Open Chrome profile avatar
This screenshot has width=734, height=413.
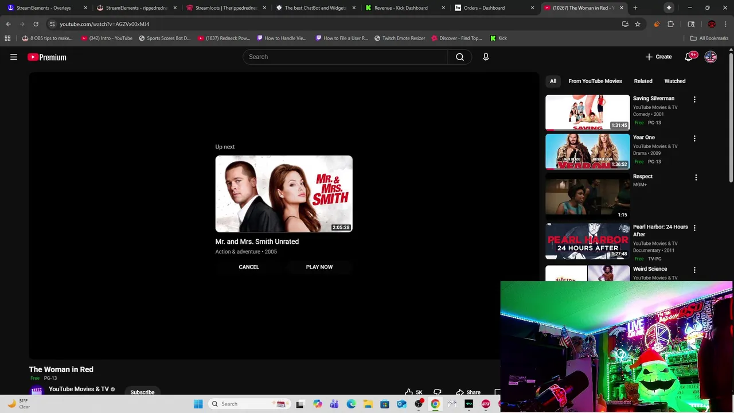(712, 24)
